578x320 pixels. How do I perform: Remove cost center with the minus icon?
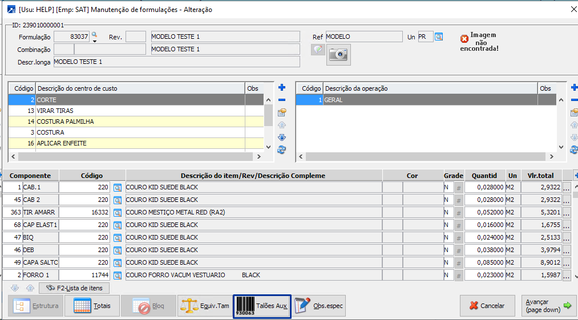pos(282,100)
